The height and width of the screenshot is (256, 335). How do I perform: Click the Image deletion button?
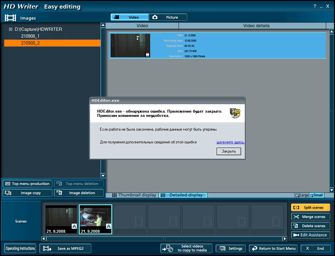pyautogui.click(x=79, y=193)
